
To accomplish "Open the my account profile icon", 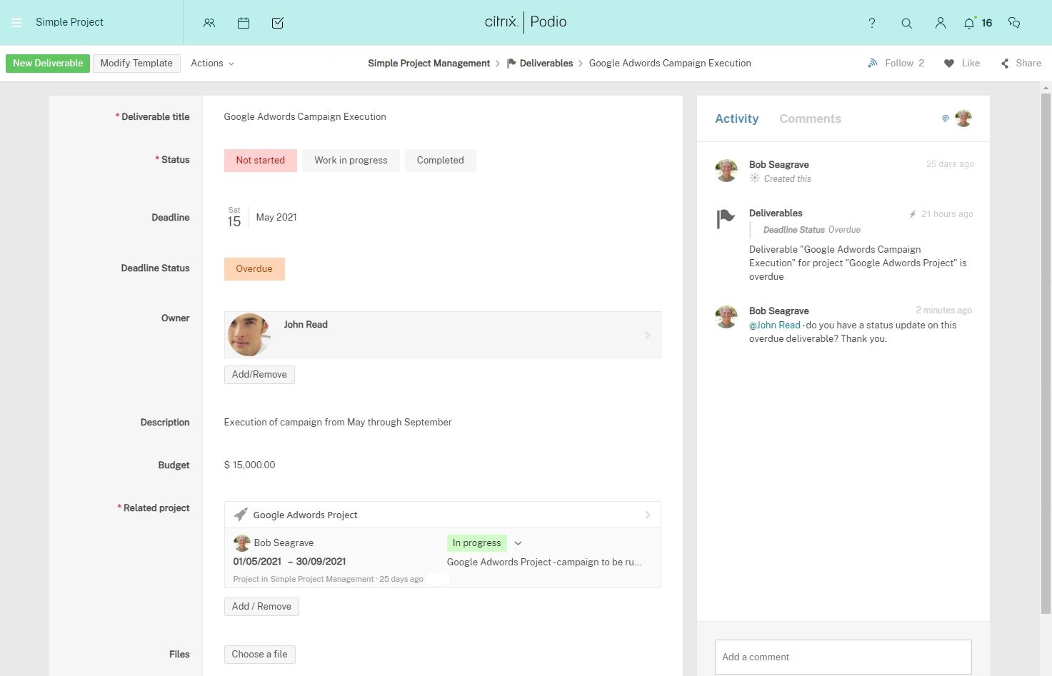I will tap(941, 23).
